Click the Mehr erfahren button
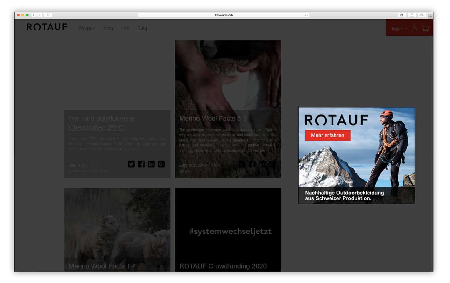The width and height of the screenshot is (450, 283). tap(327, 135)
